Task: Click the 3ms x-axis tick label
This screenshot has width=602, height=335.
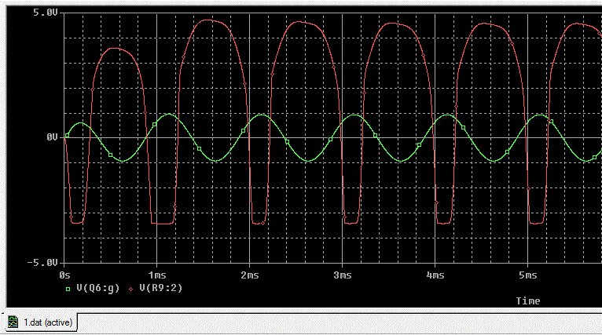Action: click(342, 276)
